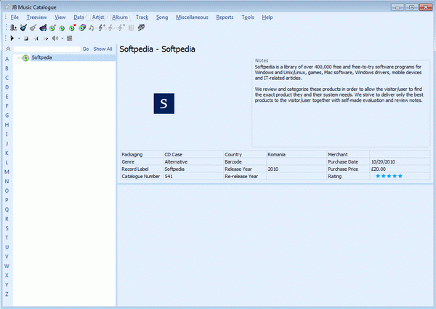The width and height of the screenshot is (436, 309).
Task: Filter artists by letter D
Action: click(7, 87)
